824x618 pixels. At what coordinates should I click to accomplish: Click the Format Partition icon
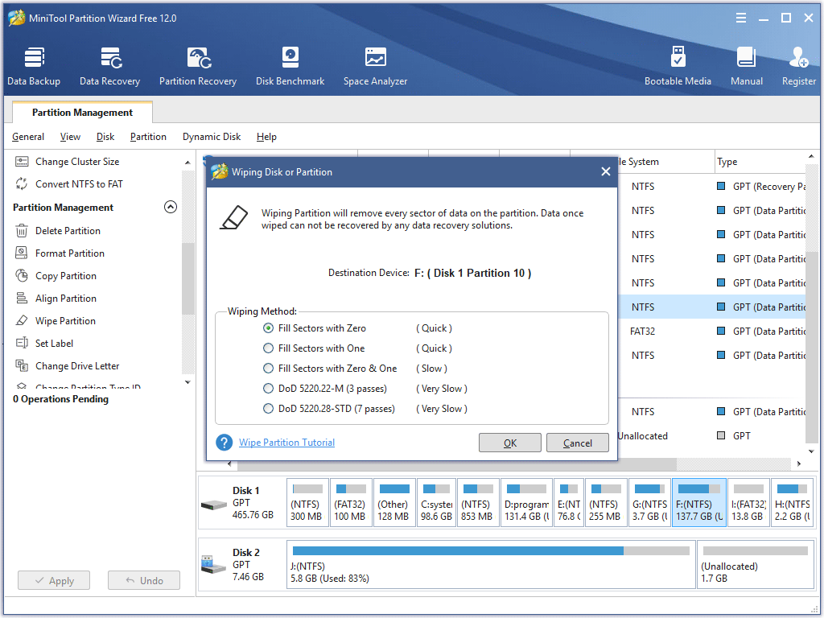coord(22,253)
